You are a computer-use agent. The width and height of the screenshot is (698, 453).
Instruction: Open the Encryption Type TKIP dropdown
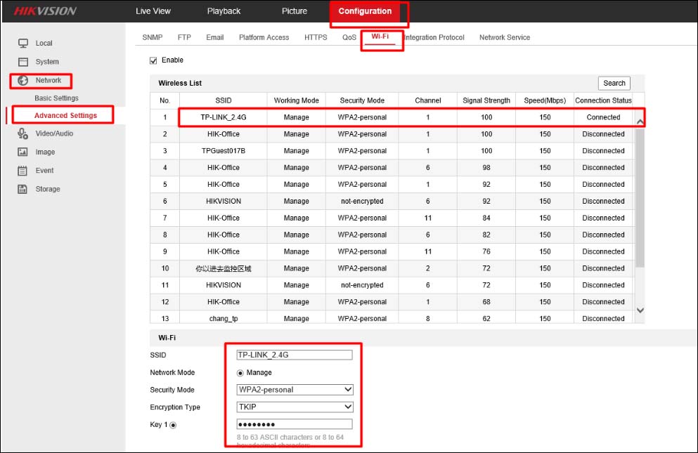click(295, 407)
